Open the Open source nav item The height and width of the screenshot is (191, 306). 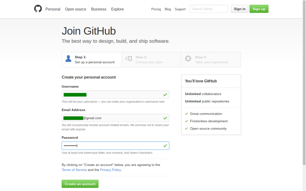76,9
